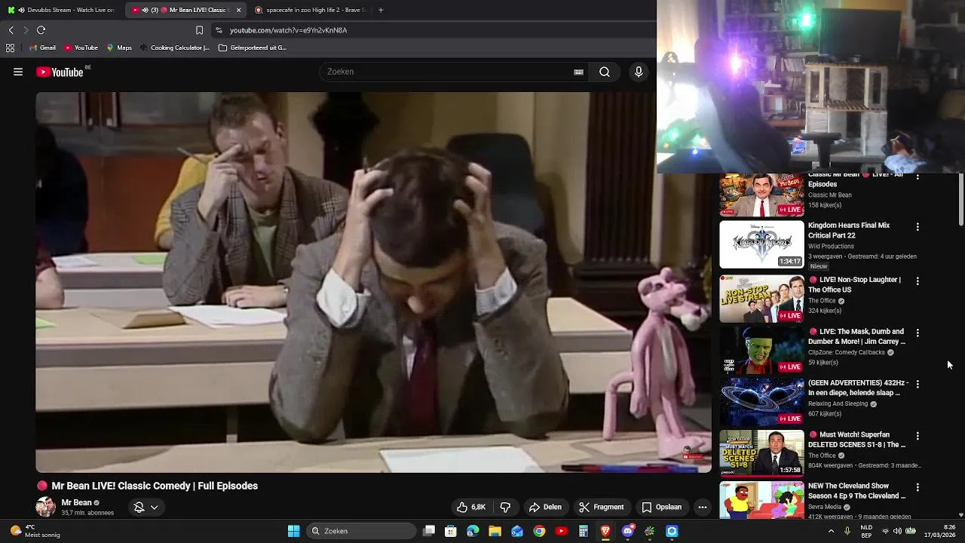Switch to Devubbs Stream tab
The width and height of the screenshot is (965, 543).
[x=62, y=10]
